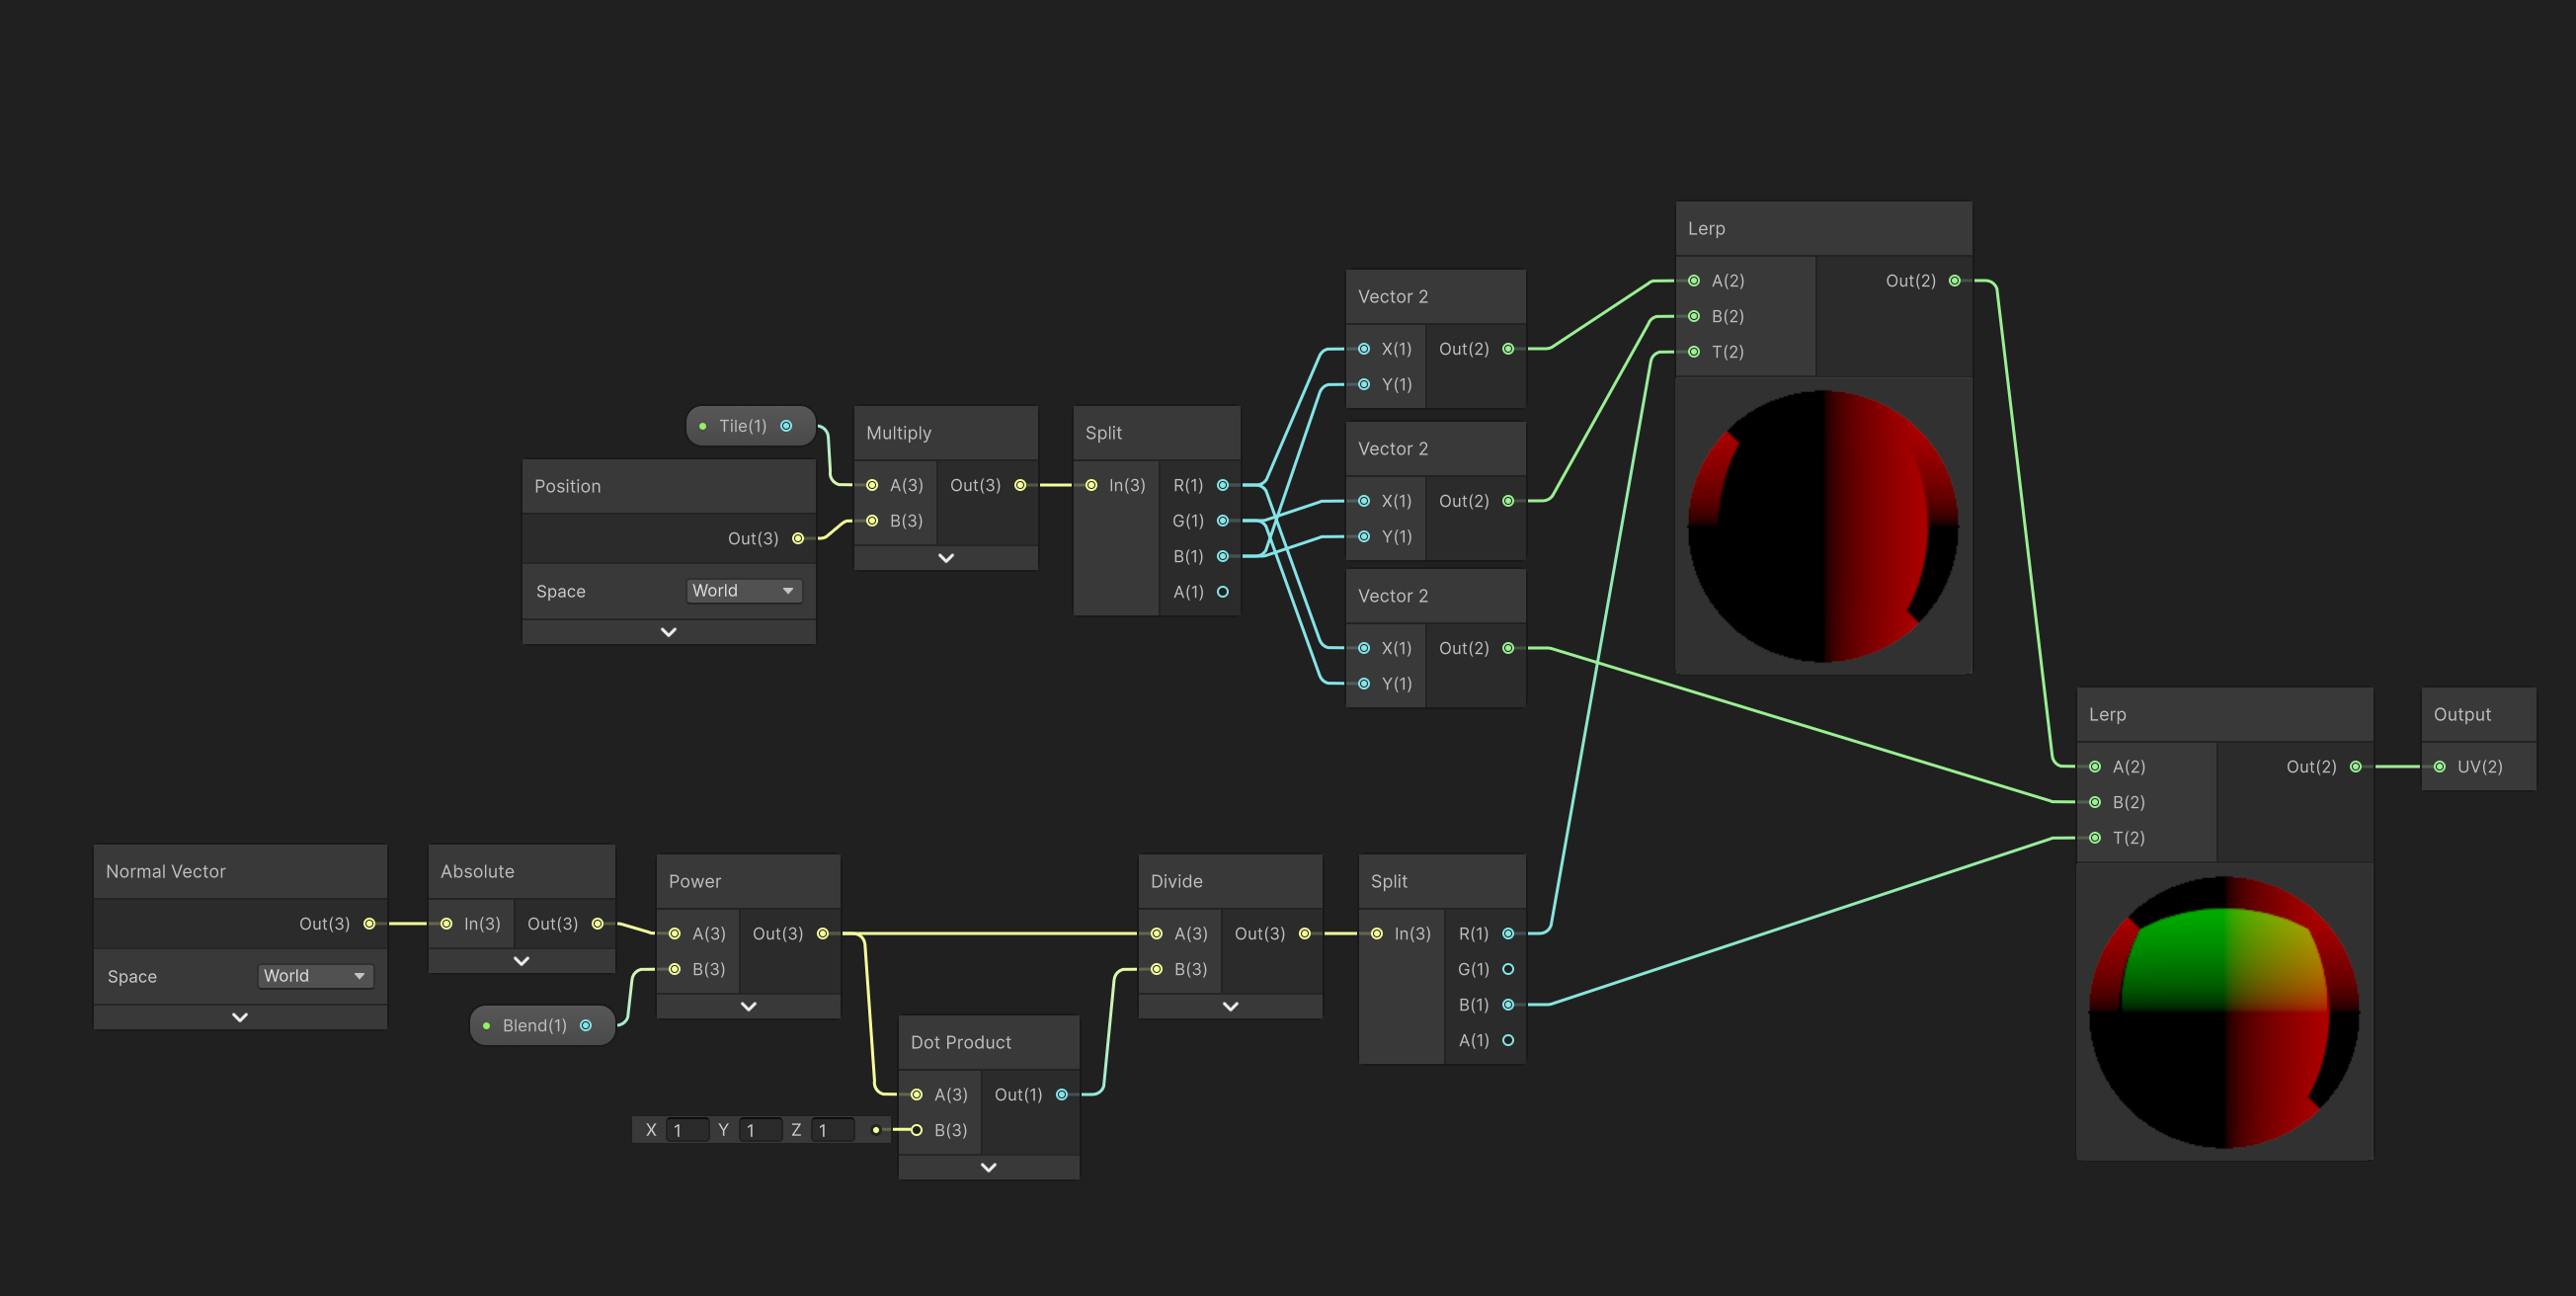Click the Blend(1) property output port

pyautogui.click(x=586, y=1025)
